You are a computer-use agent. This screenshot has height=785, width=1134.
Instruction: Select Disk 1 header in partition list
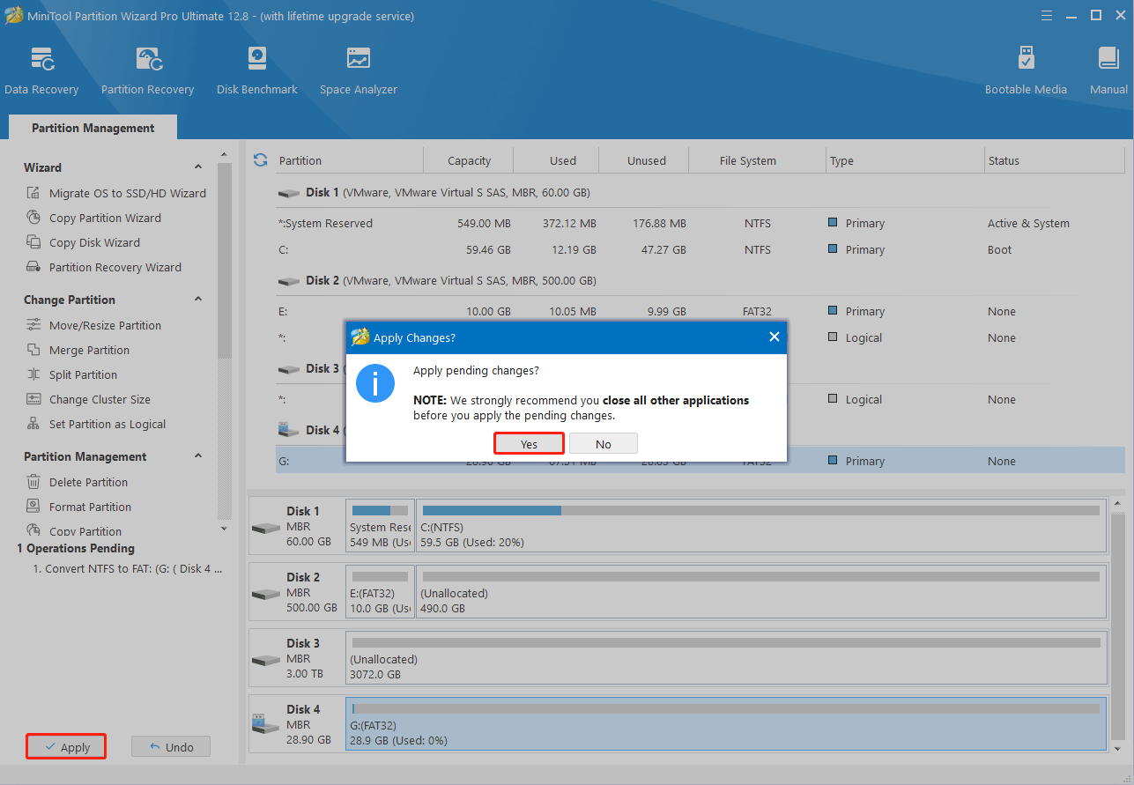pyautogui.click(x=700, y=192)
